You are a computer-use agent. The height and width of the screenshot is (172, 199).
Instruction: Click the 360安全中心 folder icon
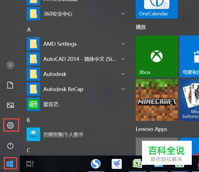(x=33, y=13)
